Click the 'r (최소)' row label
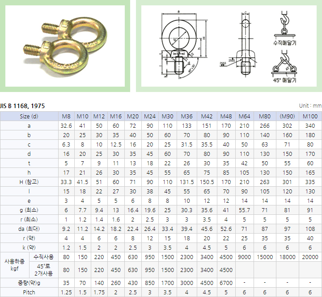The height and width of the screenshot is (297, 322). click(29, 219)
